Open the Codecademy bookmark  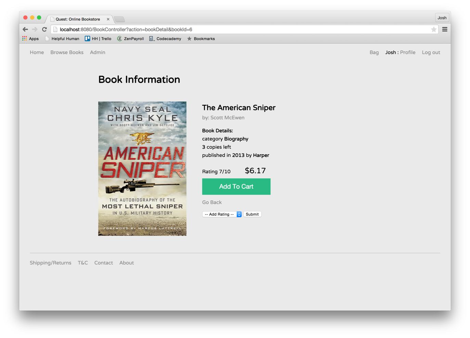[165, 39]
